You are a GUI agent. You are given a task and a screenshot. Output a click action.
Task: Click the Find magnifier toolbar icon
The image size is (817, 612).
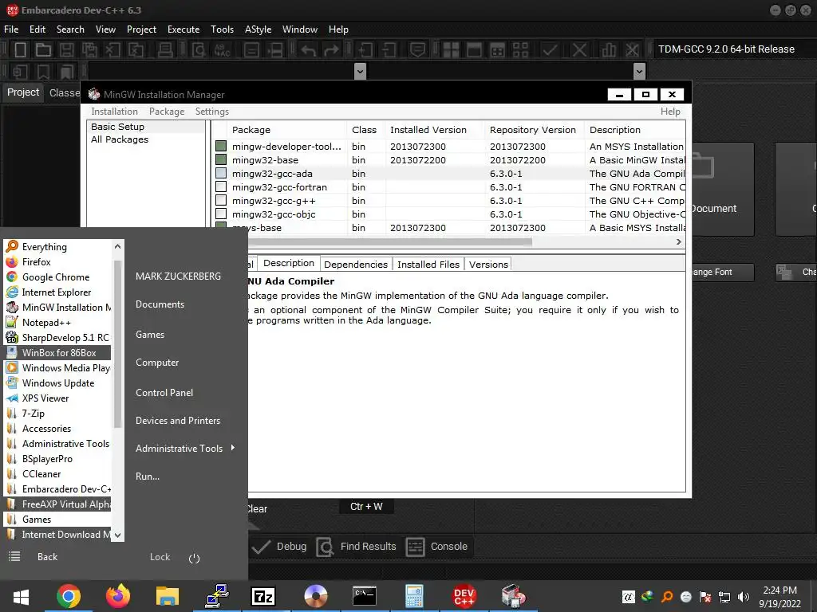[x=199, y=49]
